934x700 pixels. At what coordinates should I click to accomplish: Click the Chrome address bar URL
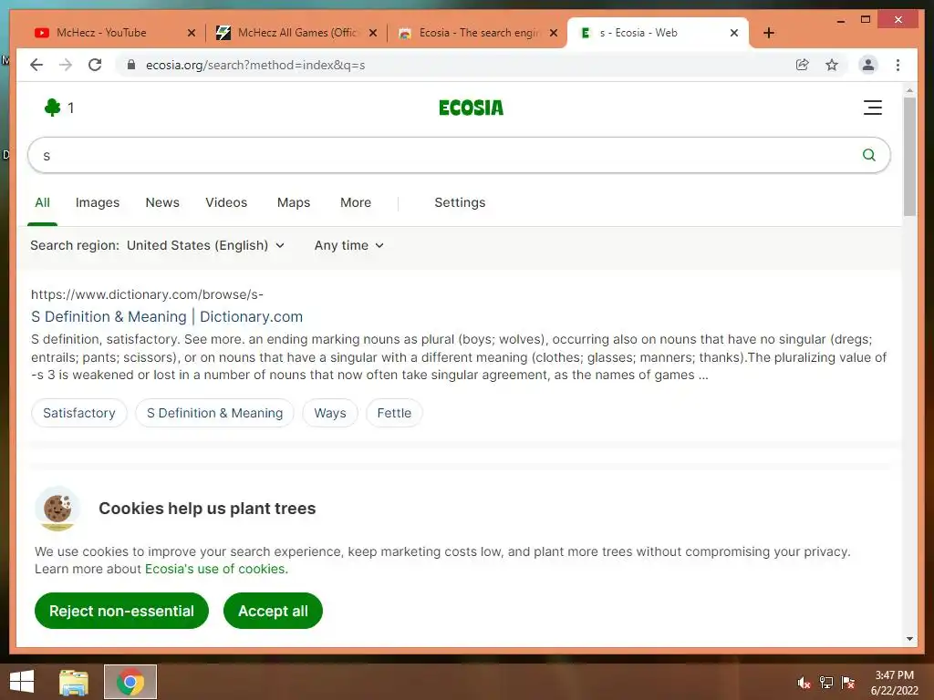[x=255, y=65]
